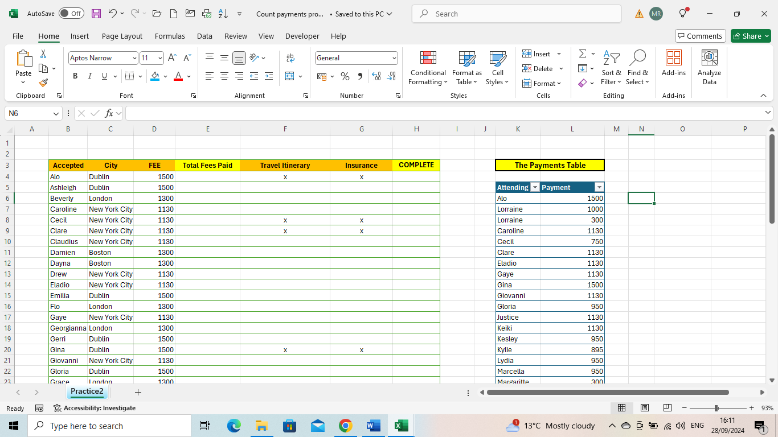778x437 pixels.
Task: Open the font name dropdown
Action: 134,58
